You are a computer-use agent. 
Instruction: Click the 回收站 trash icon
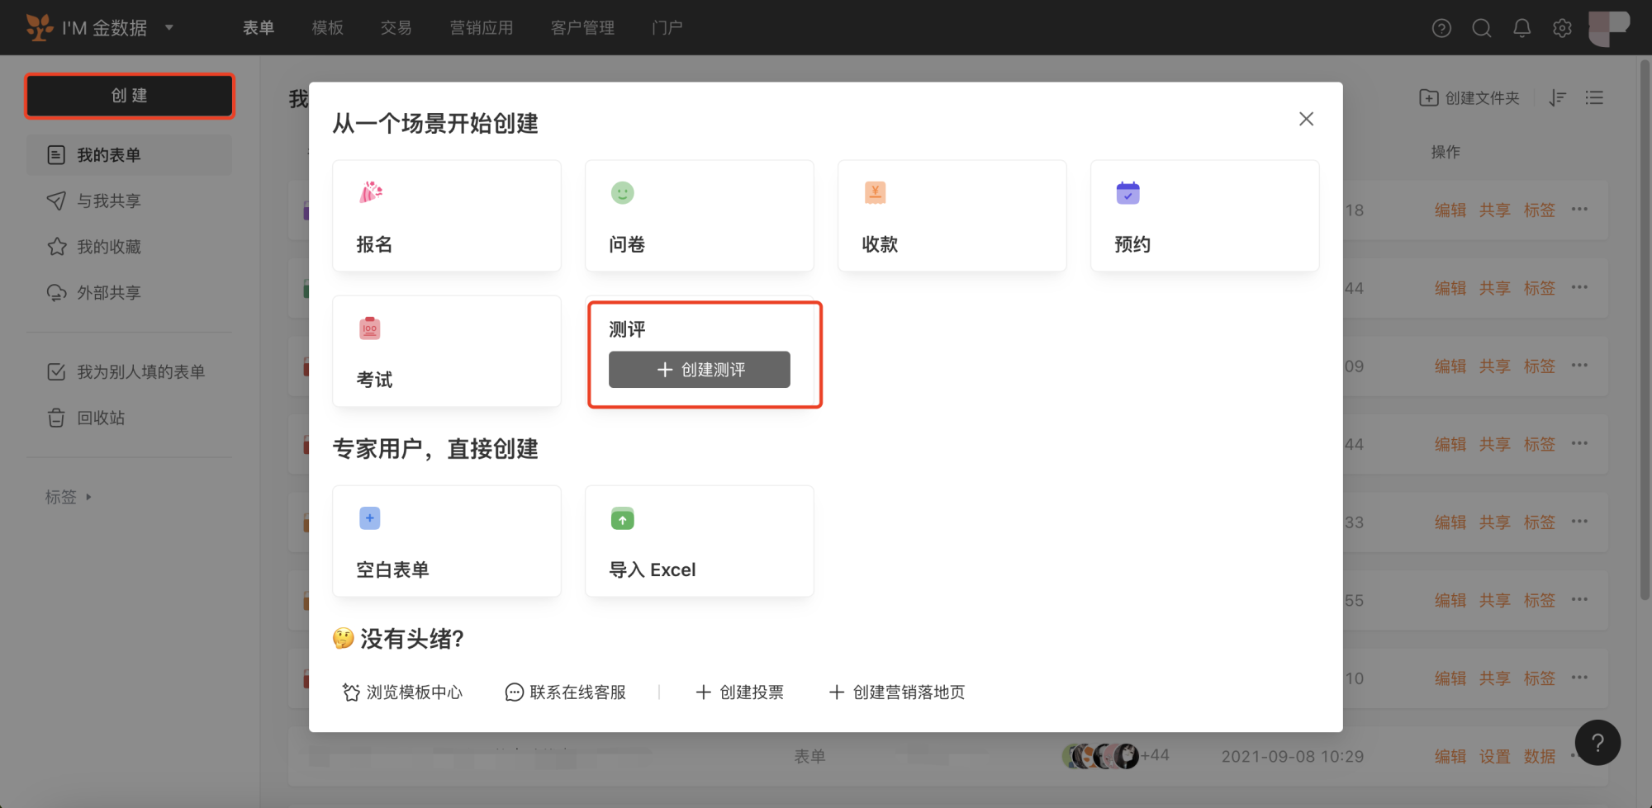(x=56, y=418)
